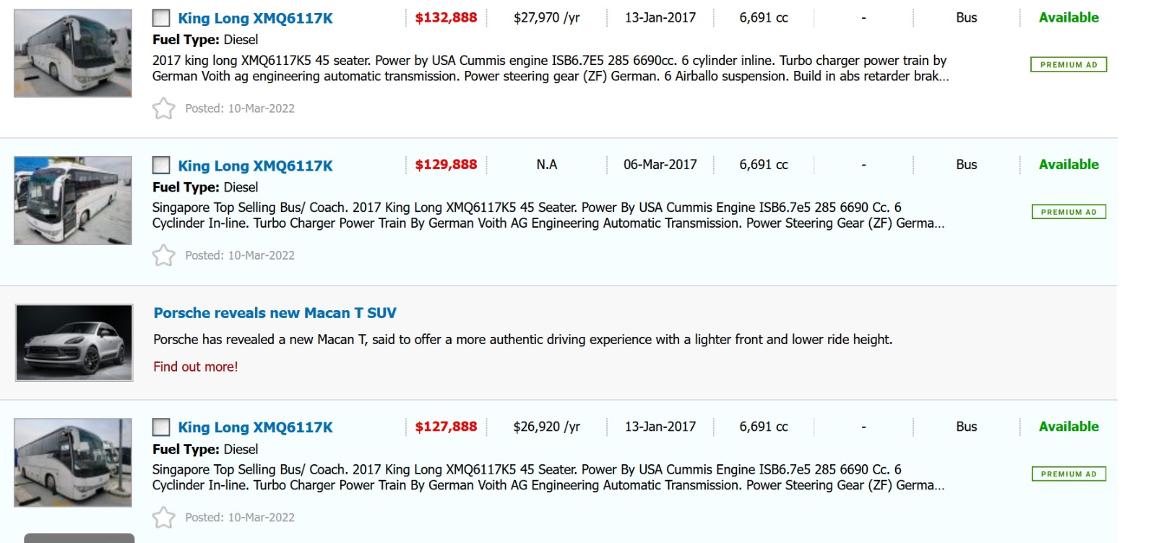The width and height of the screenshot is (1156, 543).
Task: Click the Find out more! link
Action: [x=195, y=367]
